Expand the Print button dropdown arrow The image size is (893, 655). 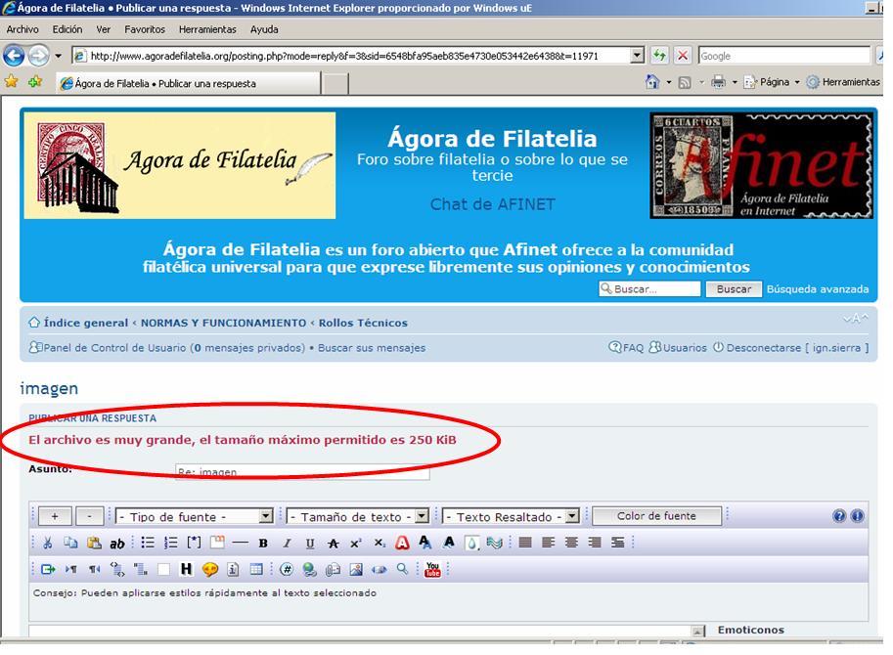coord(735,82)
